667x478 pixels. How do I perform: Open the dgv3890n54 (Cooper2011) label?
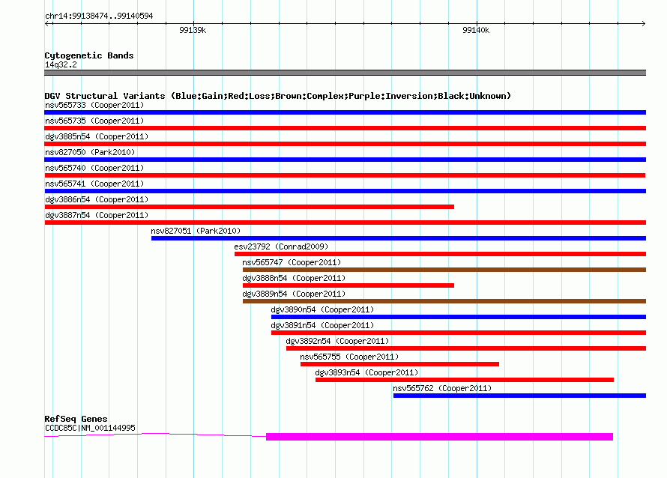pos(322,309)
